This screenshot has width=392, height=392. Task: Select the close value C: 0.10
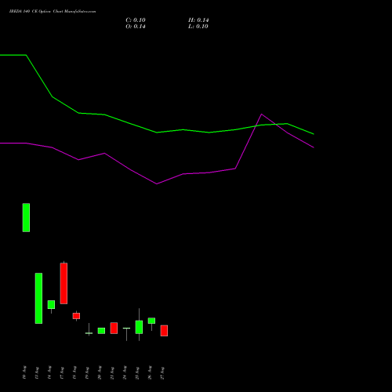[x=136, y=20]
